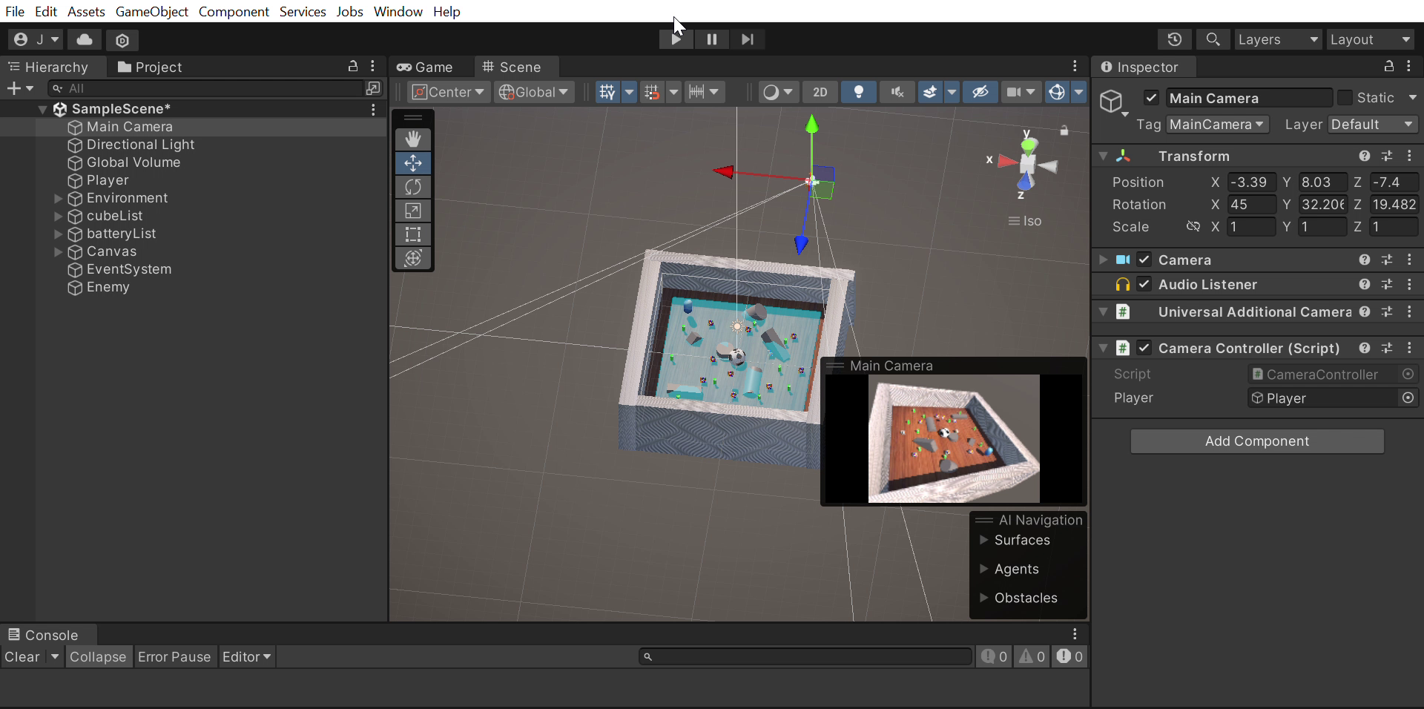This screenshot has height=709, width=1424.
Task: Select the Move tool
Action: pyautogui.click(x=412, y=163)
